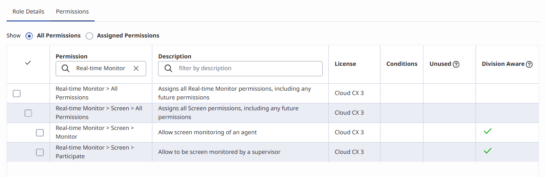The image size is (546, 177).
Task: Click the Conditions column header
Action: (402, 64)
